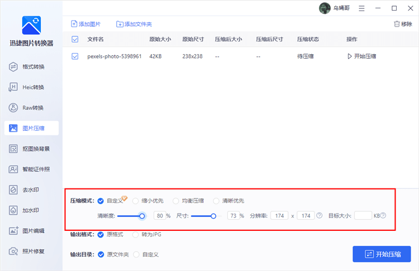Screen dimensions: 419x271
Task: Click the username 乌绳哥
Action: tap(341, 8)
